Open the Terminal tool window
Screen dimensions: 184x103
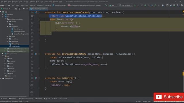pyautogui.click(x=13, y=99)
